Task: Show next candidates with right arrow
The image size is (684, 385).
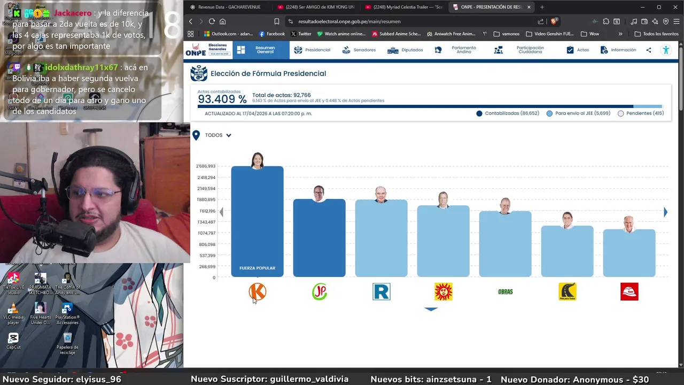Action: [665, 212]
